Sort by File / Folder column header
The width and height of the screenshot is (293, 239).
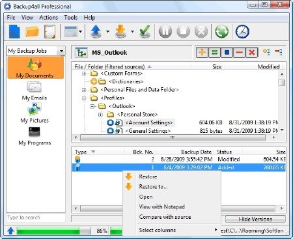click(109, 66)
